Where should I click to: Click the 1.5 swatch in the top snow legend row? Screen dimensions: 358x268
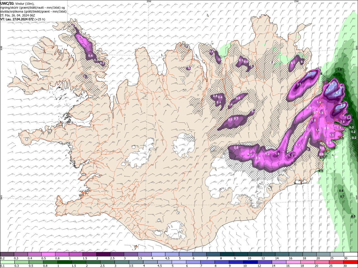89,254
